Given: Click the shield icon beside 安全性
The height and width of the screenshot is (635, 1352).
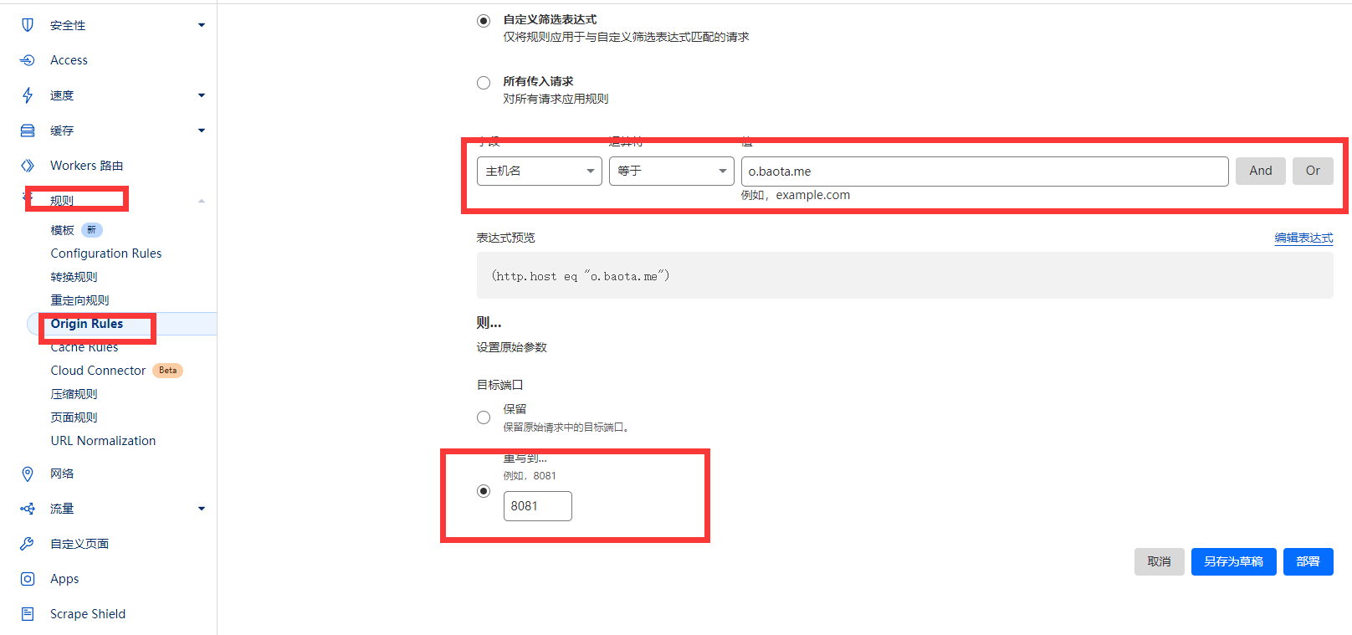Looking at the screenshot, I should tap(28, 25).
